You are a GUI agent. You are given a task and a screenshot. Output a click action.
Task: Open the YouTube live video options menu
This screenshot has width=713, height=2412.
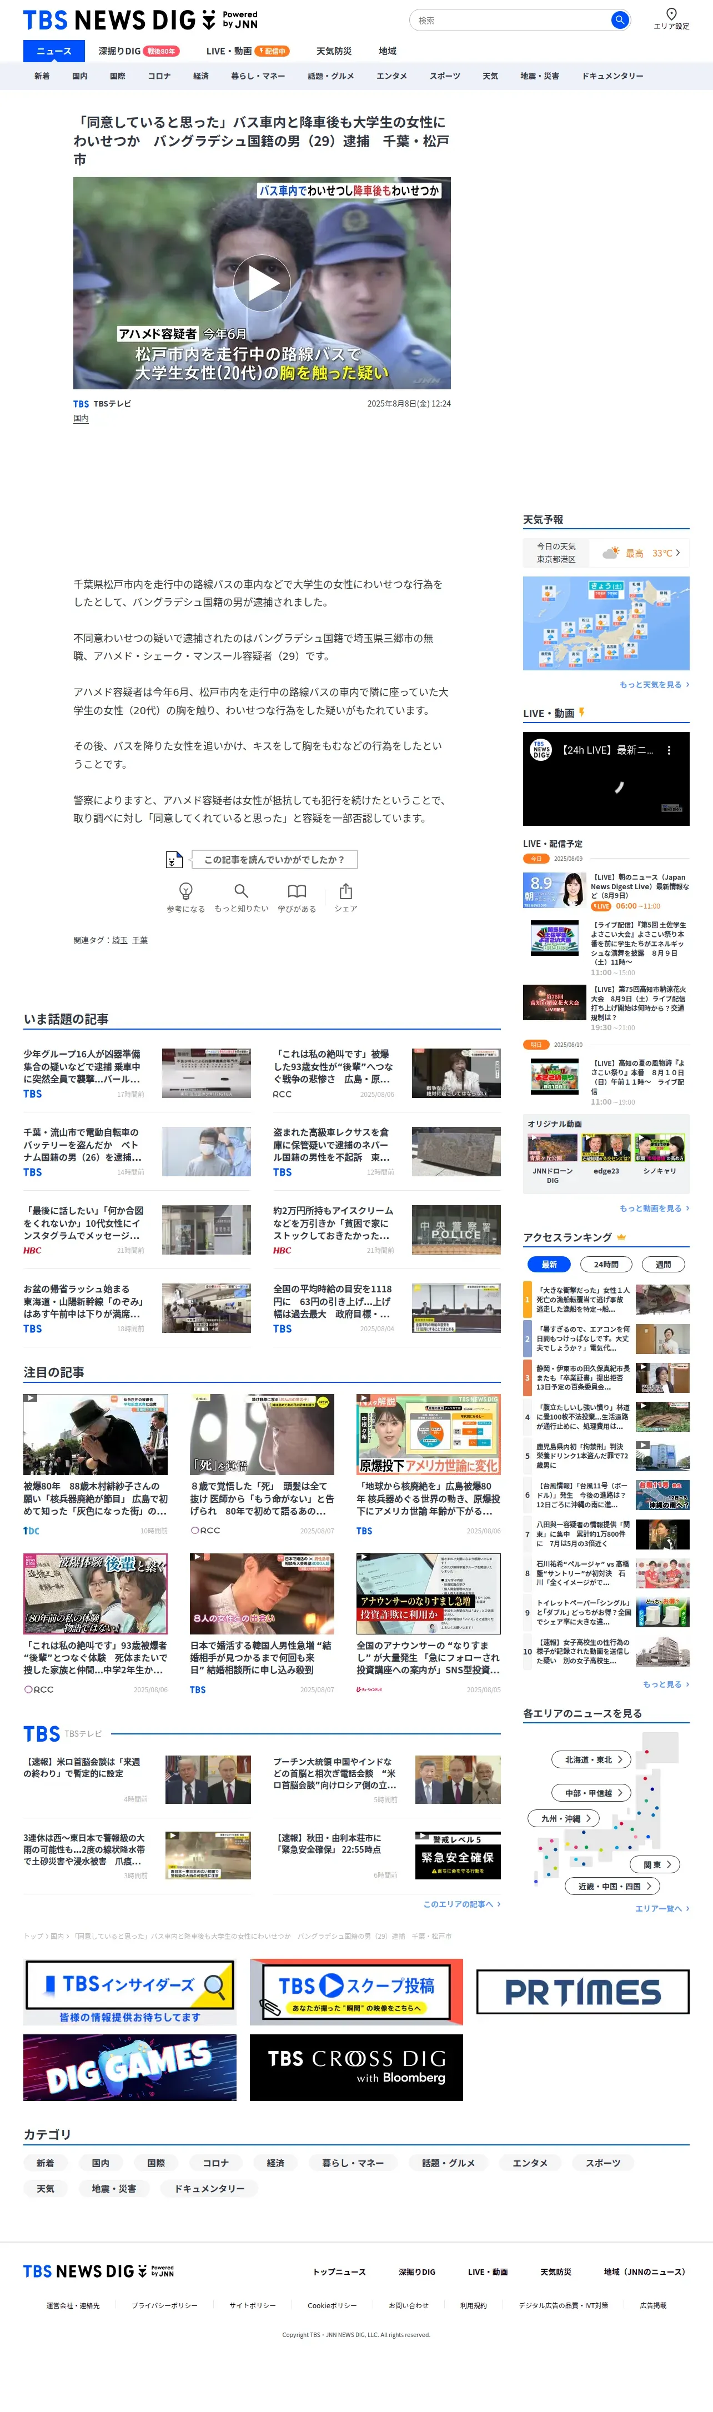[668, 750]
